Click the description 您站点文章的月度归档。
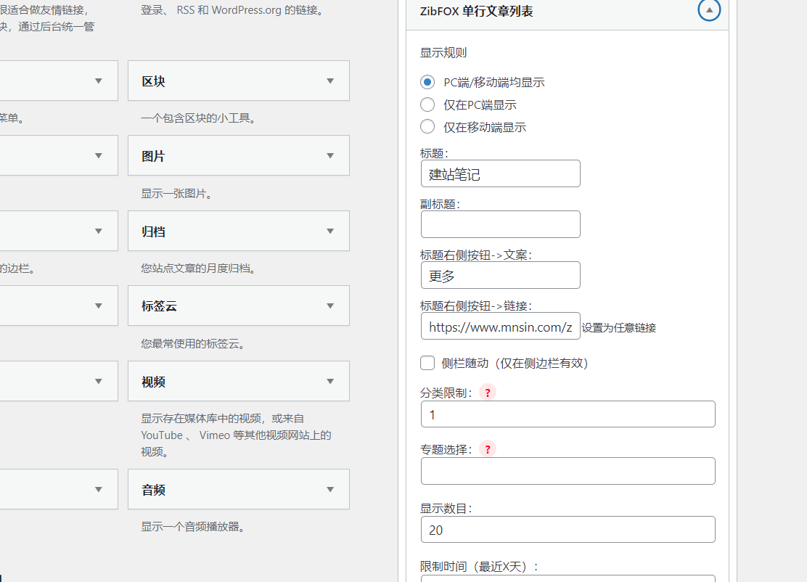 199,268
